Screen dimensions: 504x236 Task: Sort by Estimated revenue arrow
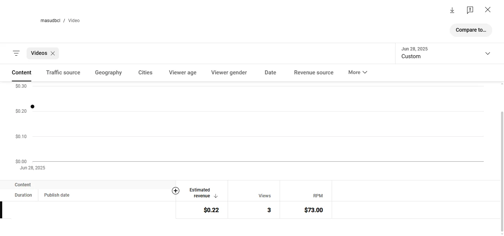tap(216, 196)
